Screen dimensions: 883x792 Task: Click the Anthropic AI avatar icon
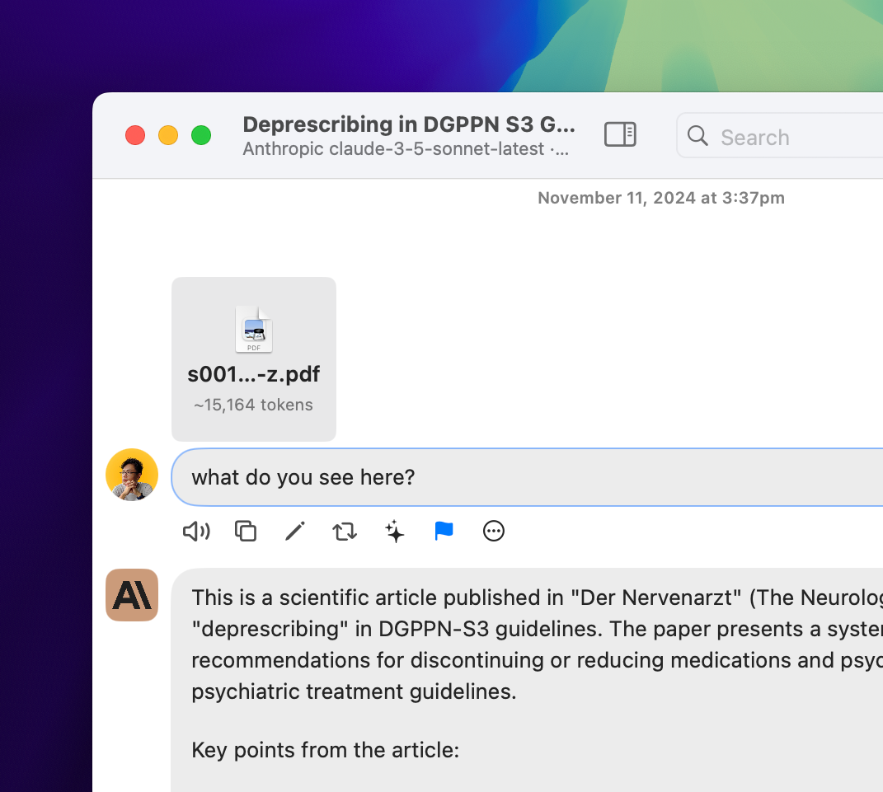(132, 594)
